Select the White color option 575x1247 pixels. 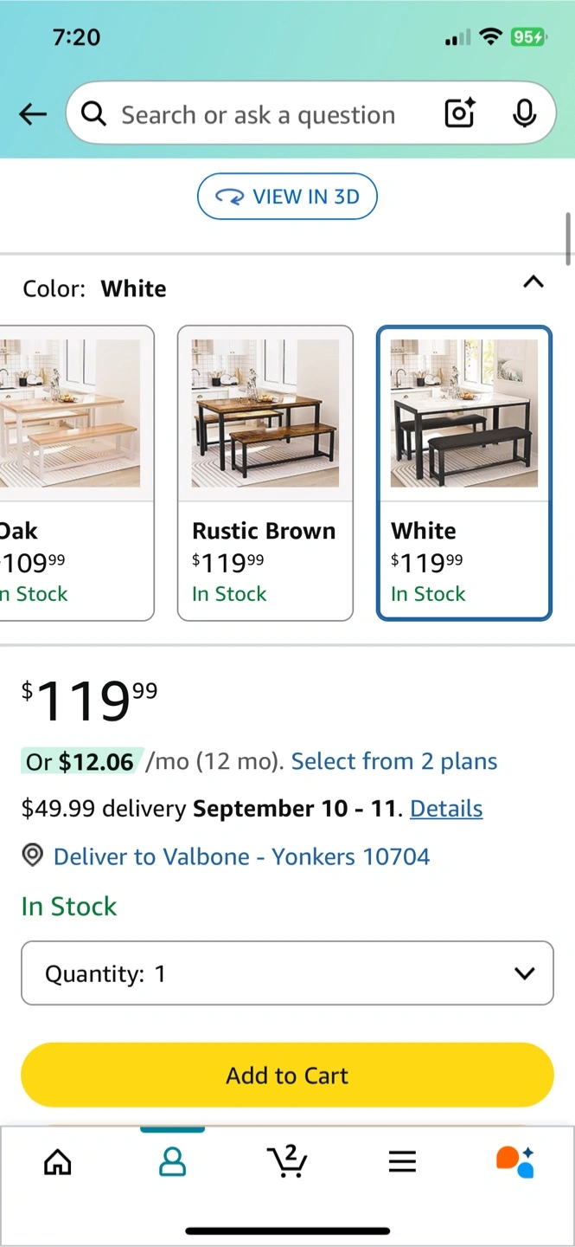[464, 473]
